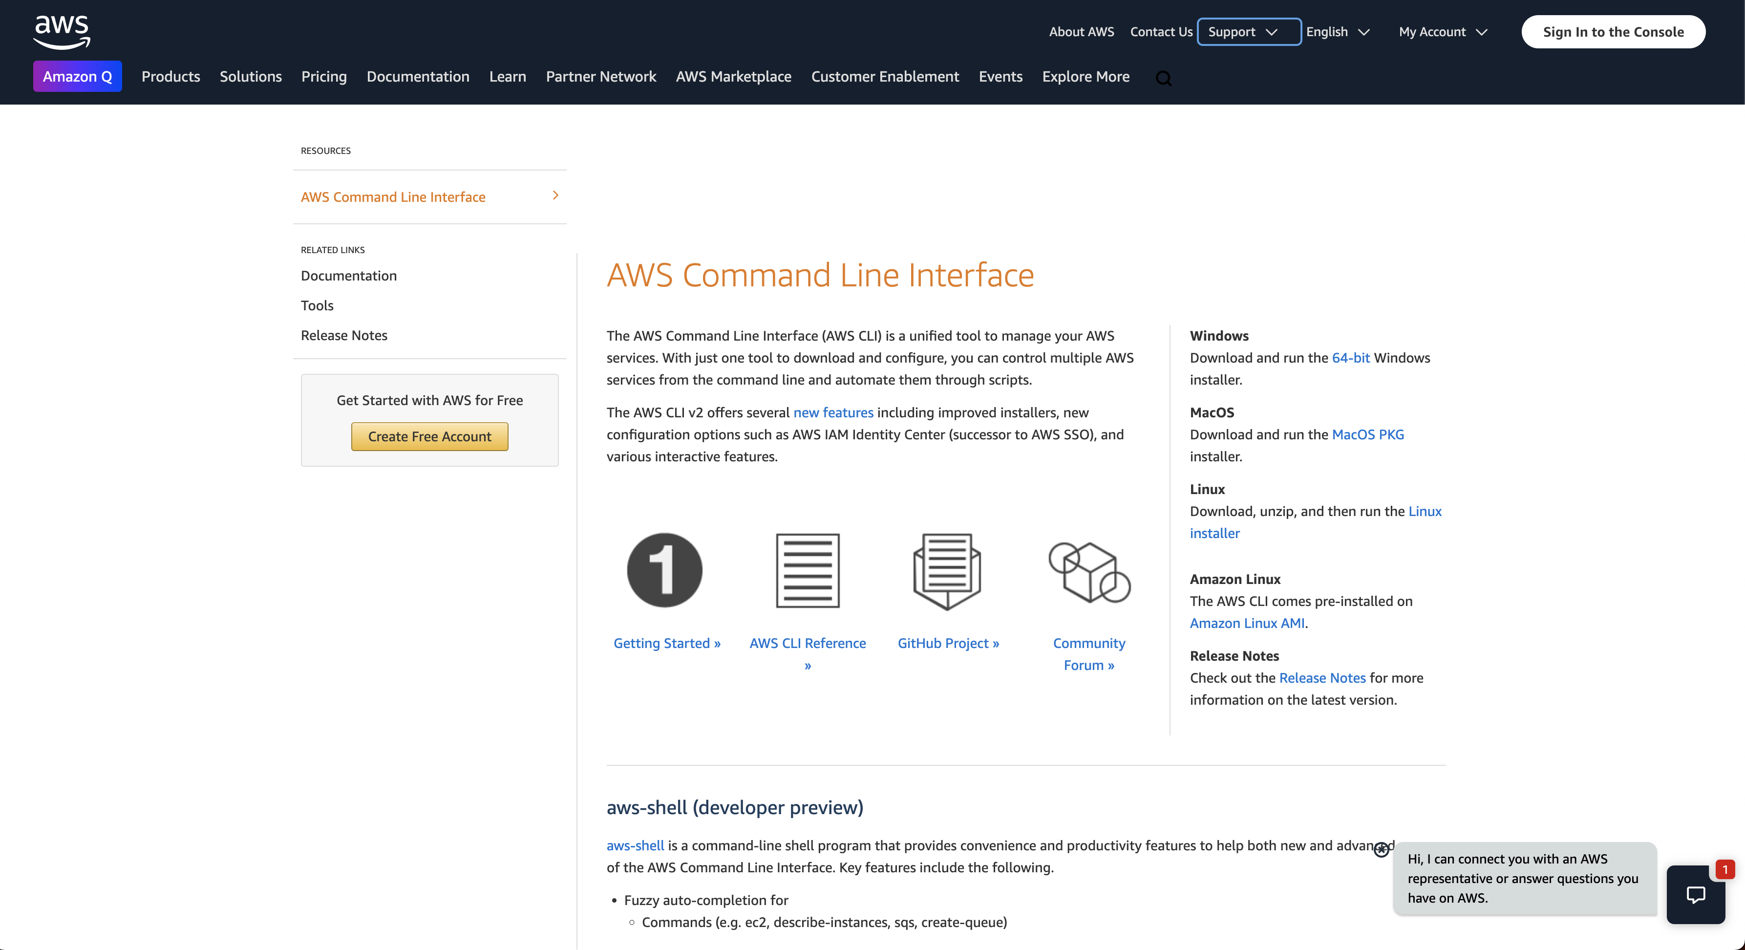Open the Learn menu

(508, 77)
